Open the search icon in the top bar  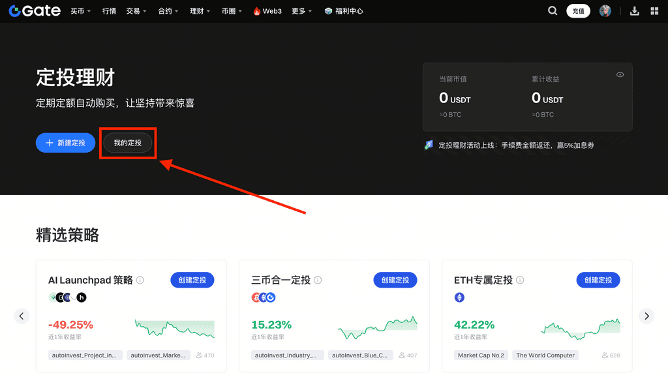point(552,10)
